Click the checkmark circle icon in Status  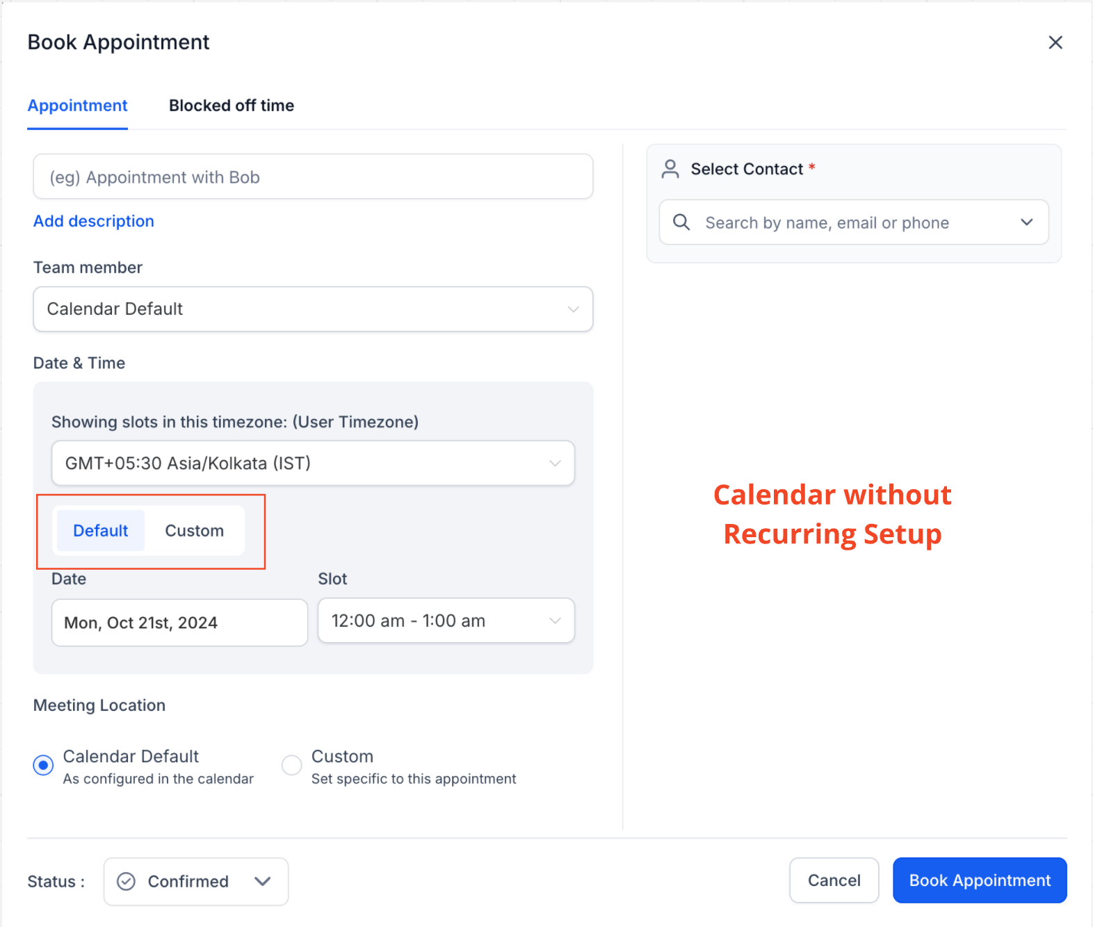pos(126,881)
